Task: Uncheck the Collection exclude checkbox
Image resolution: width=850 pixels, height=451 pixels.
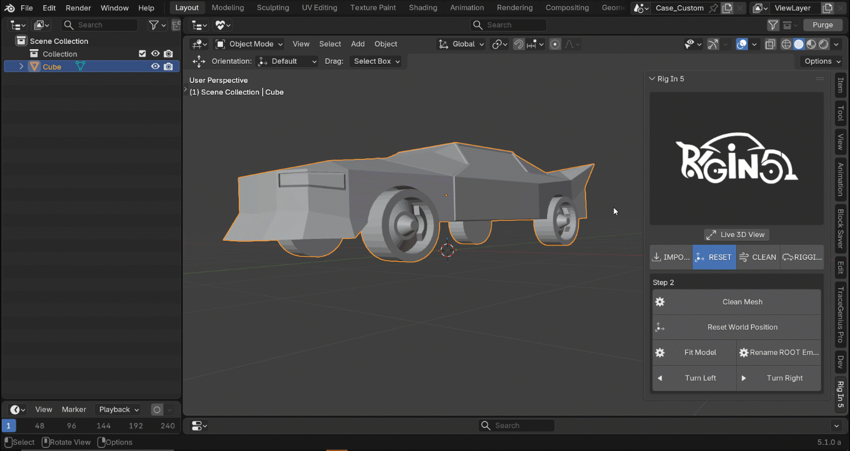Action: (142, 54)
